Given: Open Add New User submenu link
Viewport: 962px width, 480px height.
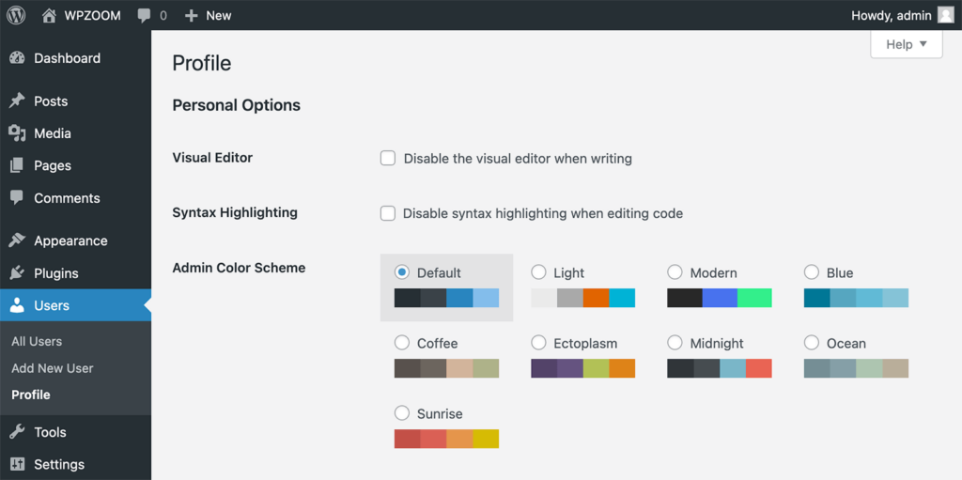Looking at the screenshot, I should click(x=53, y=368).
